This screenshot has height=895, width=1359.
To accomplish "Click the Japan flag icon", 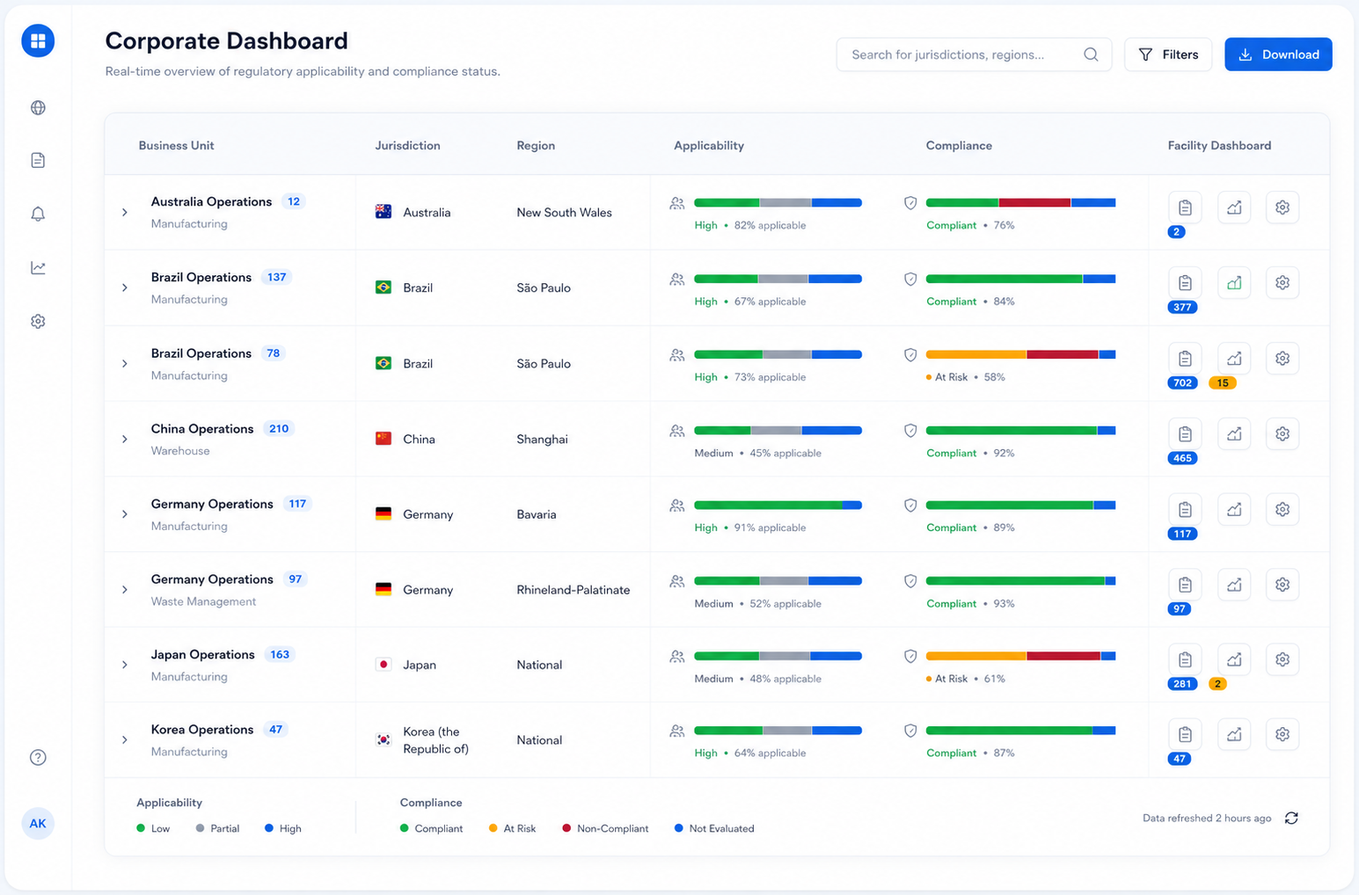I will tap(384, 665).
